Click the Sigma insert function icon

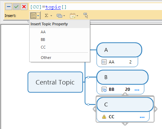(47, 16)
